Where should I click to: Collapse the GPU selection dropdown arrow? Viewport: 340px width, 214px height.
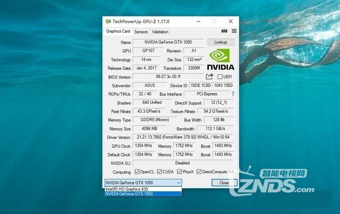[x=178, y=182]
